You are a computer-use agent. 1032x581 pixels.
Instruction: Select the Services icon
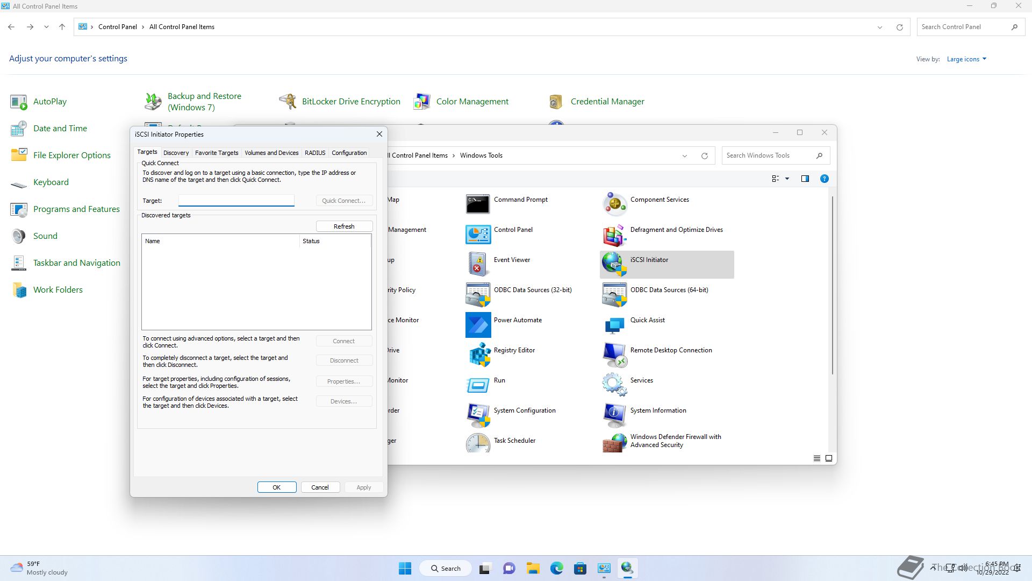point(614,385)
